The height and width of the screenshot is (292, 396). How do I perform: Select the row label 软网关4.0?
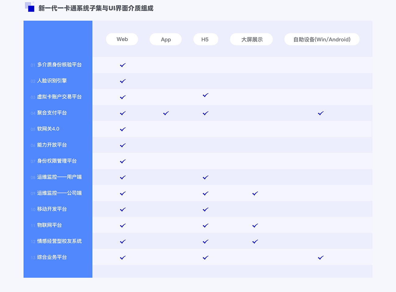(x=48, y=129)
